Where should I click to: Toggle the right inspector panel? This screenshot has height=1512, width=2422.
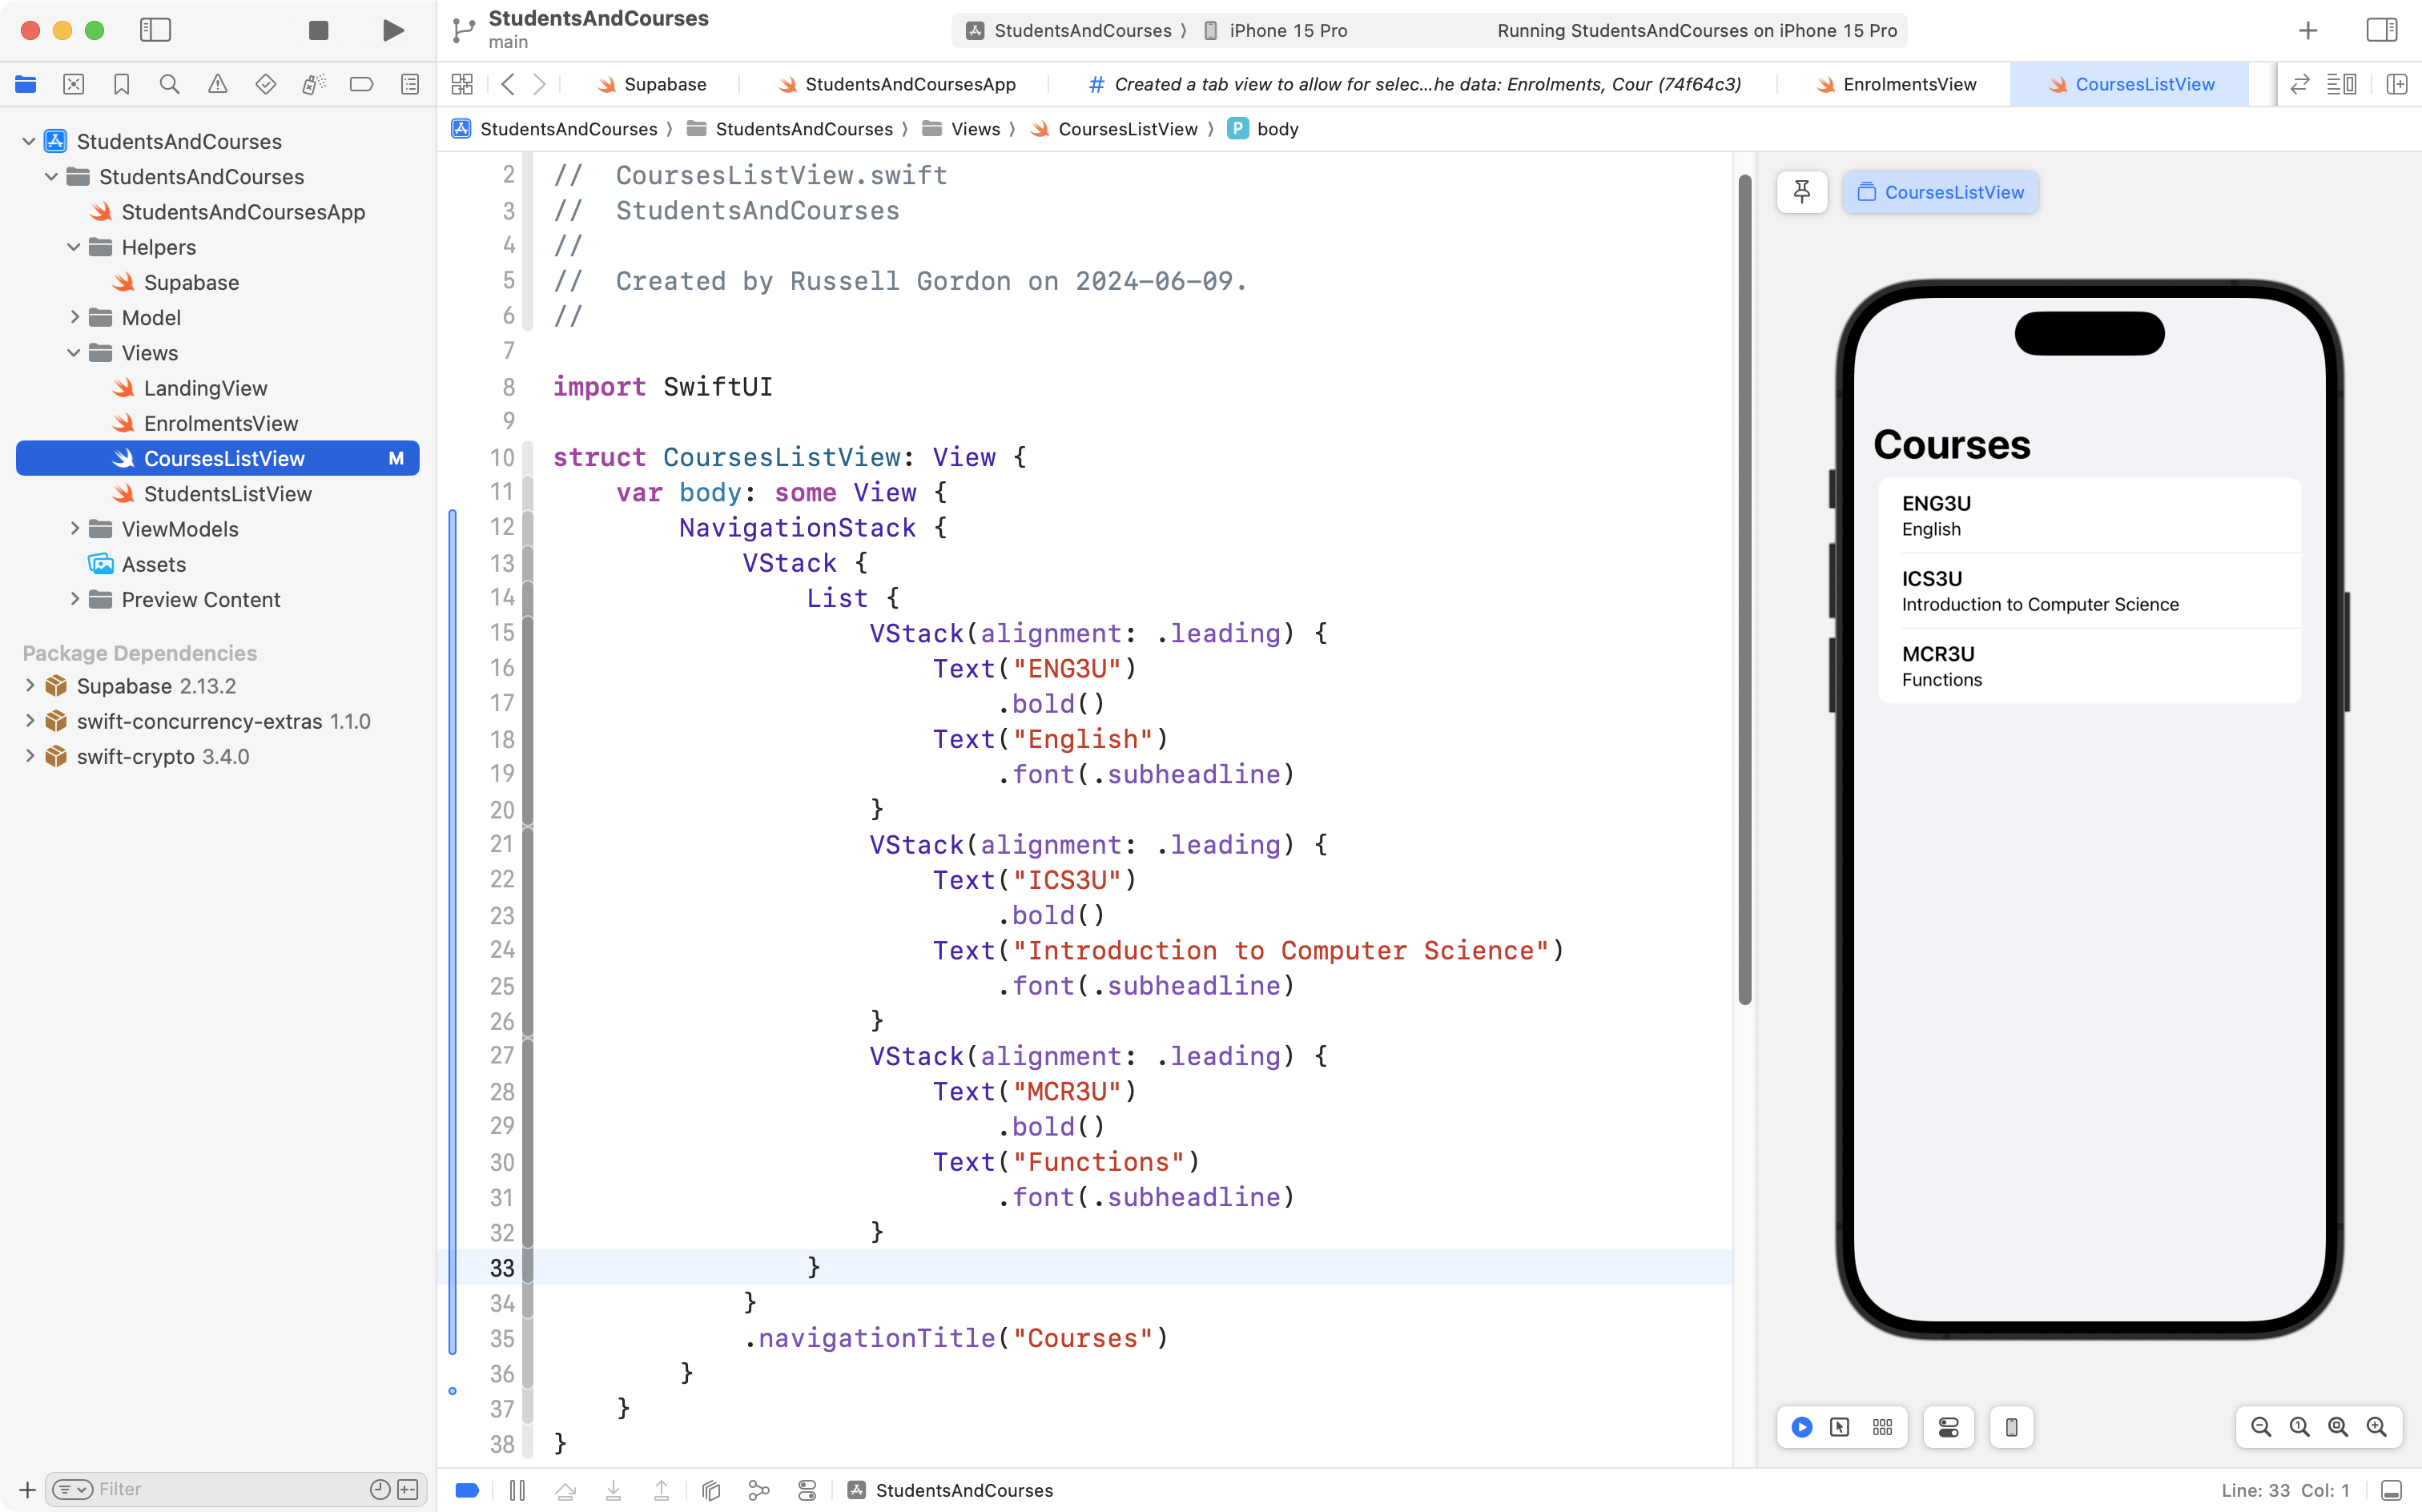2381,30
